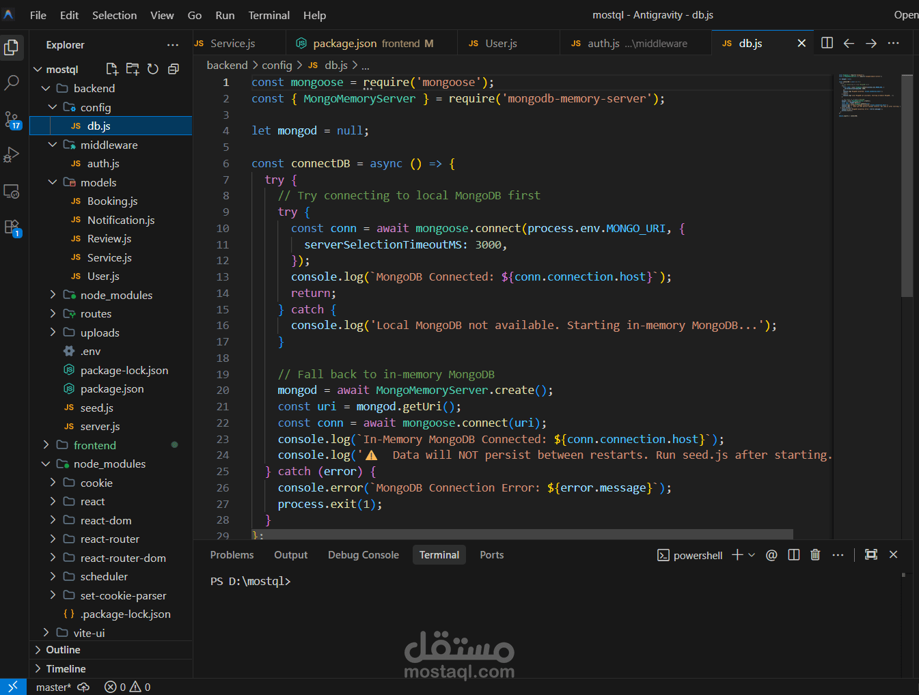Split the editor to the right

click(x=827, y=43)
